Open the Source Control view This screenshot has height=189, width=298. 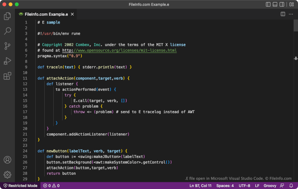click(7, 46)
